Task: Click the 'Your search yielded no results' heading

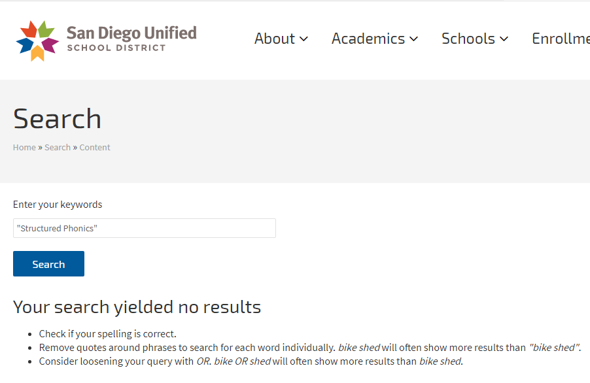Action: [x=137, y=307]
